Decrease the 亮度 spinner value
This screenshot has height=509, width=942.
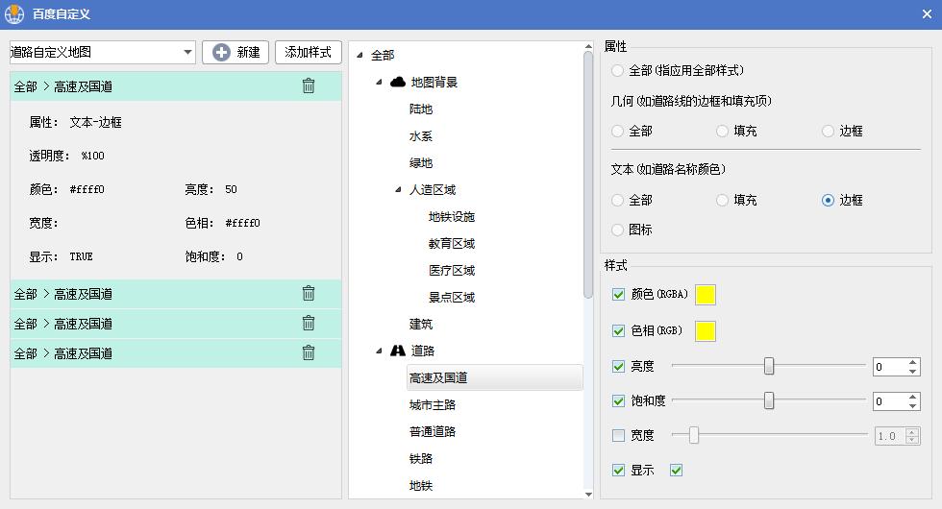pyautogui.click(x=912, y=371)
